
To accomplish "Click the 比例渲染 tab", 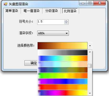I will click(70, 11).
